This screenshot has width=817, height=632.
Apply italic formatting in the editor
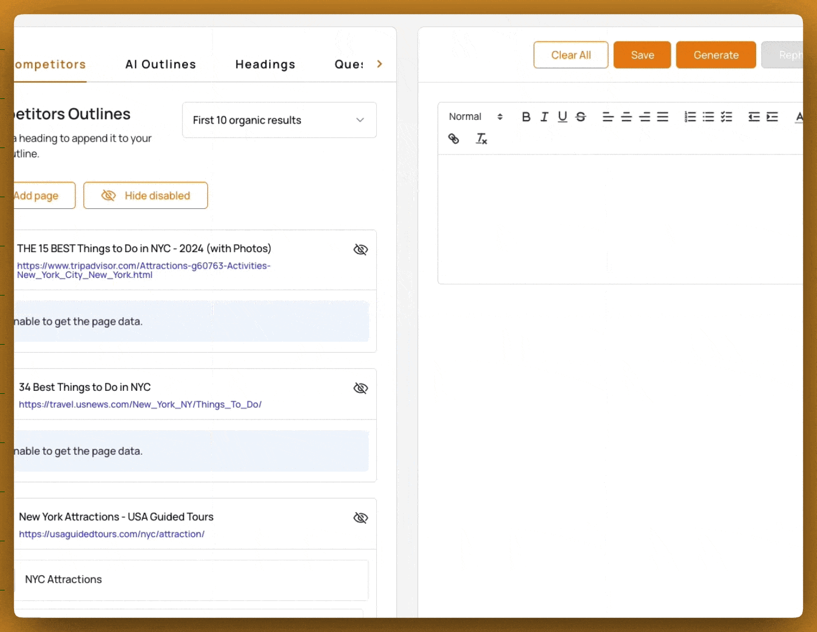click(544, 117)
